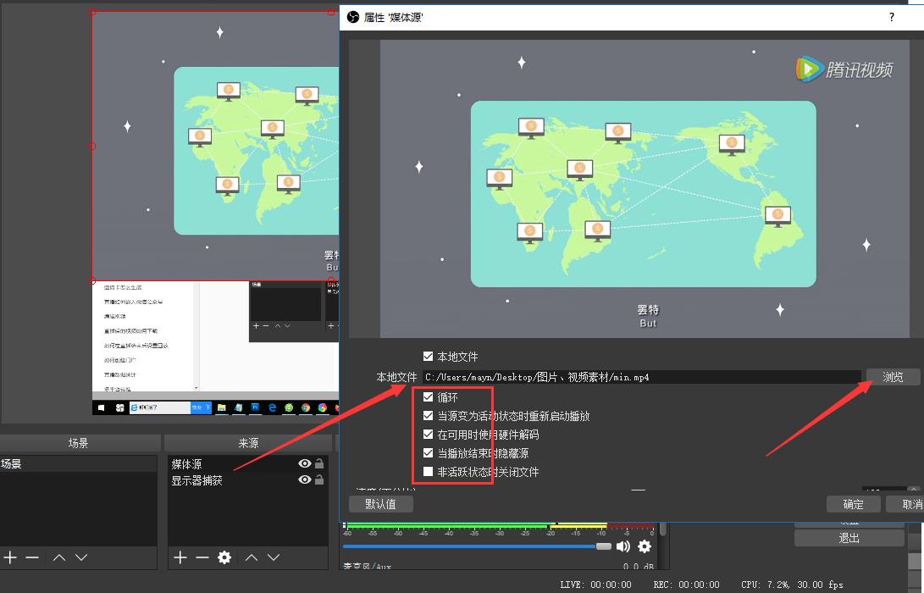The height and width of the screenshot is (593, 924).
Task: Add a new source with the plus icon
Action: coord(179,557)
